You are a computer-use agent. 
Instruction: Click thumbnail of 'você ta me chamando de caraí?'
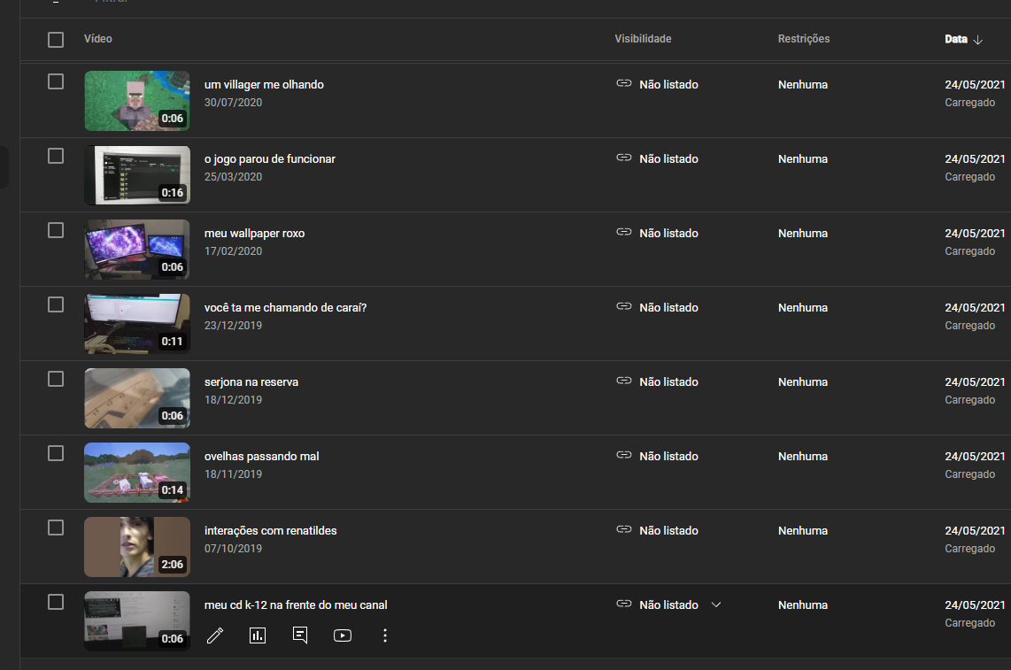pos(137,324)
